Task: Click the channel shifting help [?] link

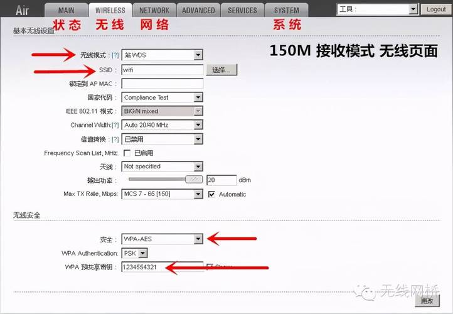Action: pos(115,139)
